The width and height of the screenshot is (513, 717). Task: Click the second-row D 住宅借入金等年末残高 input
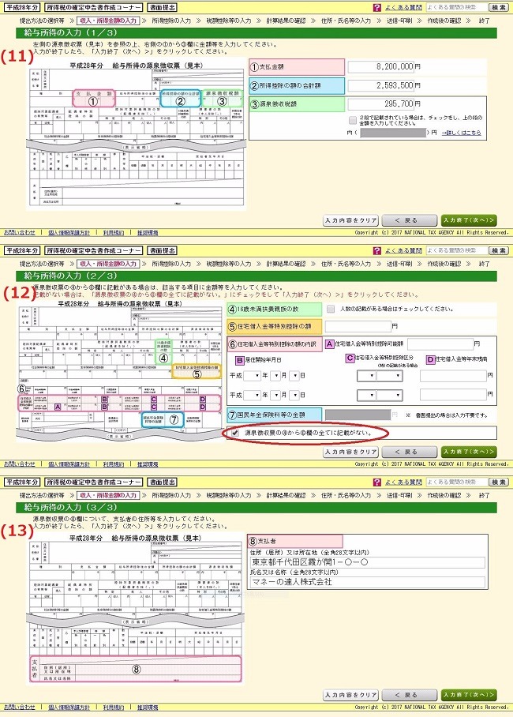[453, 395]
